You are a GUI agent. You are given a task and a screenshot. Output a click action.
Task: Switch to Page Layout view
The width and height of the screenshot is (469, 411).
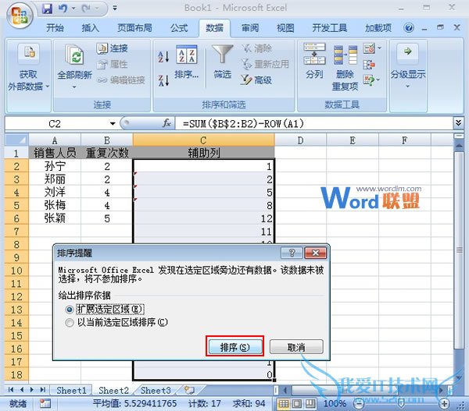(x=297, y=404)
